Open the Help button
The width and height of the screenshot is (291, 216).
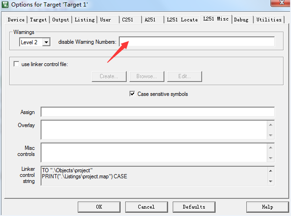pos(267,207)
